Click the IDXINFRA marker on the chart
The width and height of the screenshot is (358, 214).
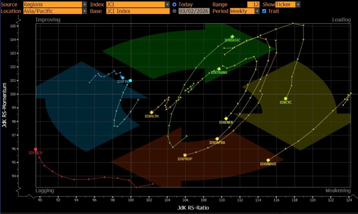pyautogui.click(x=217, y=139)
